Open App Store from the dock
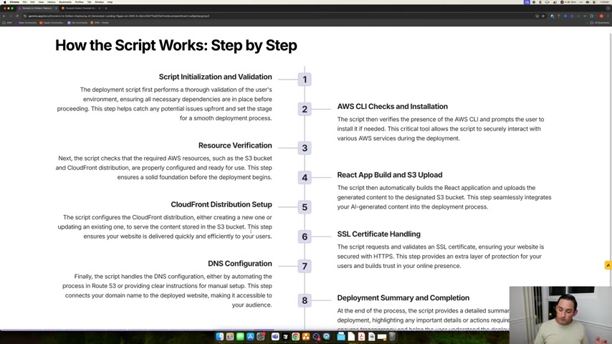Viewport: 612px width, 344px height. click(x=250, y=337)
